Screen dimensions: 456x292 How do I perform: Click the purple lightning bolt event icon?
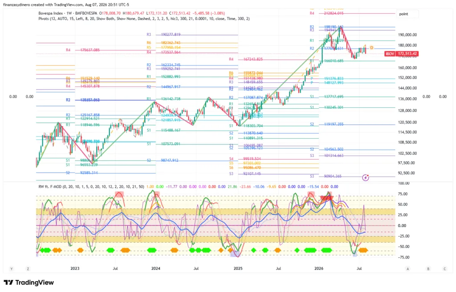366,177
